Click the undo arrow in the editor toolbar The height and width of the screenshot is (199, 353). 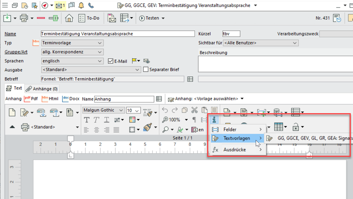pos(165,110)
